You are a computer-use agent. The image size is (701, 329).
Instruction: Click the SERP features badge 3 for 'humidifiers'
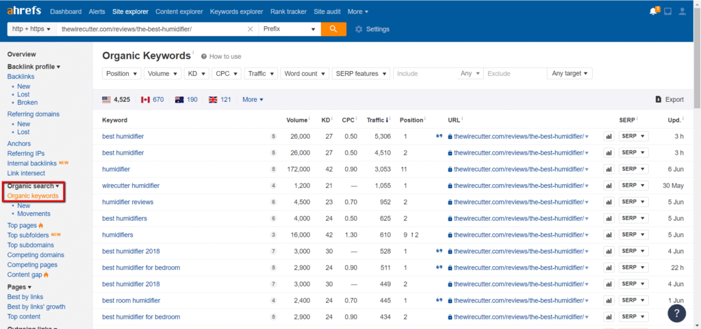274,235
